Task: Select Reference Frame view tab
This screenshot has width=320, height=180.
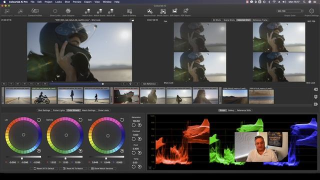Action: [260, 20]
